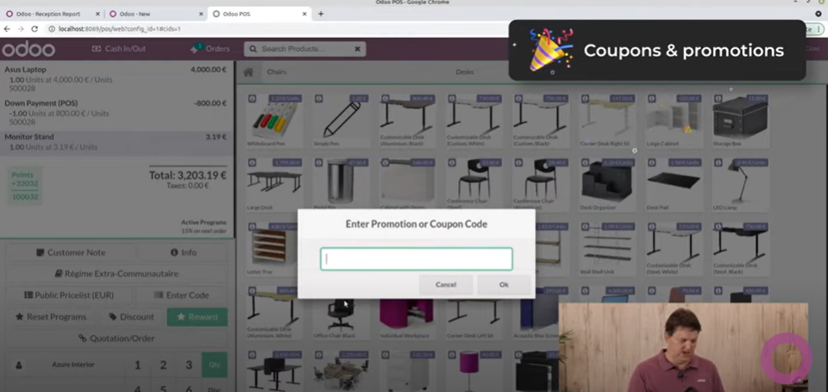
Task: Reload the page in Chrome
Action: (x=34, y=29)
